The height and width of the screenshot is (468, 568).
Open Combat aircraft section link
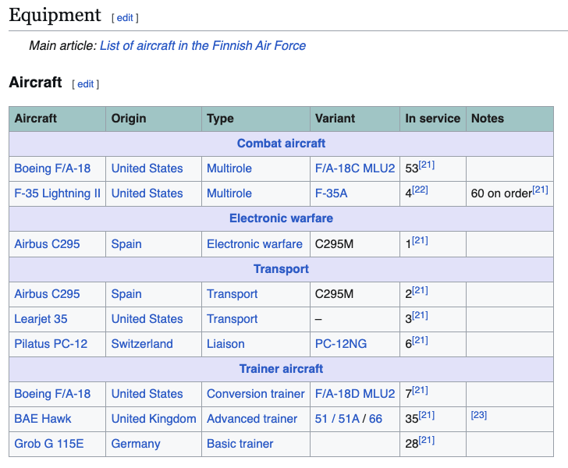pos(281,144)
